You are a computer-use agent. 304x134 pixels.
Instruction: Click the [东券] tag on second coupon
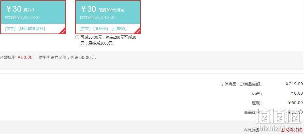(x=85, y=29)
